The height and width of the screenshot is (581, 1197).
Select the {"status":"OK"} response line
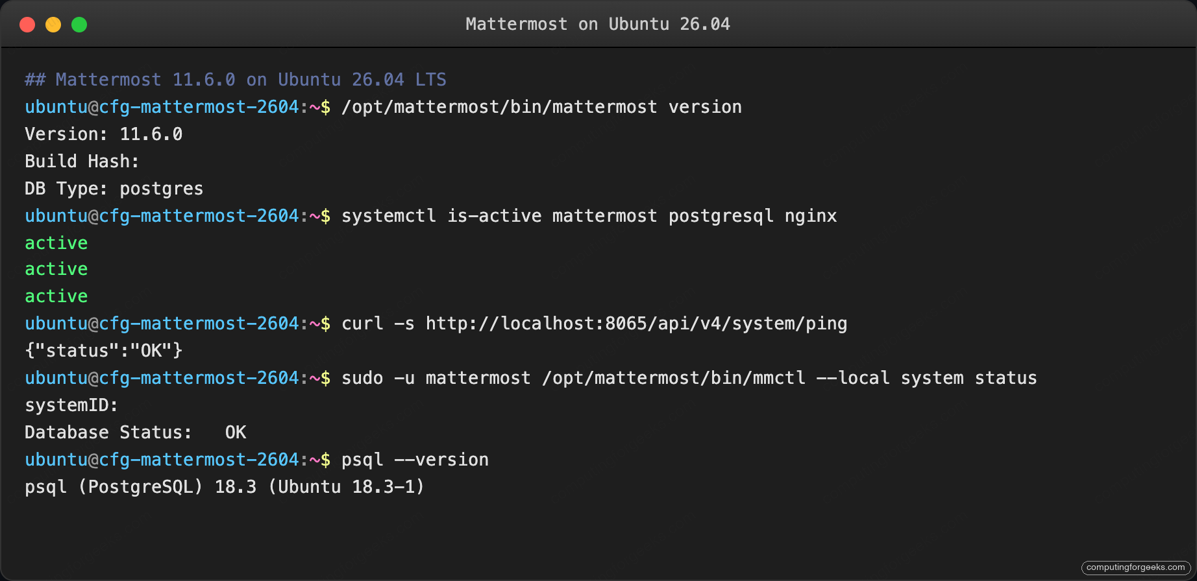(104, 351)
